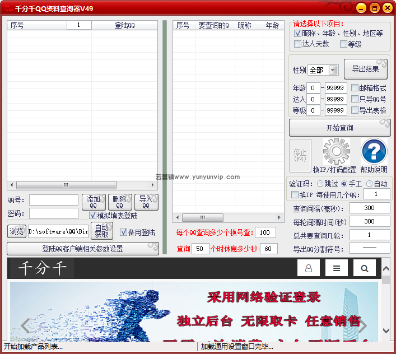Open the 换IP/打码配置 gear icon
Image resolution: width=396 pixels, height=354 pixels.
click(337, 151)
